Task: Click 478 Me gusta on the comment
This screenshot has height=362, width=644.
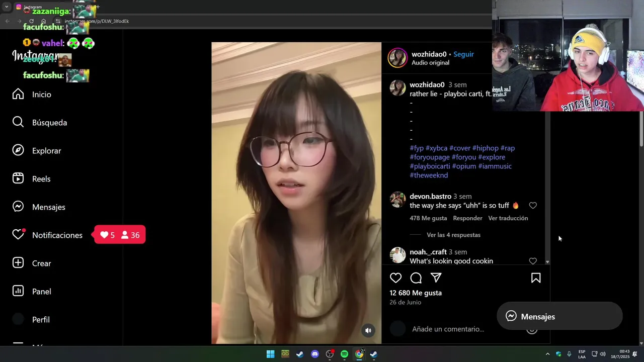Action: [428, 218]
